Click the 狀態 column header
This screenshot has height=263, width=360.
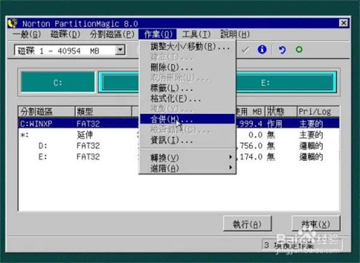pos(281,112)
